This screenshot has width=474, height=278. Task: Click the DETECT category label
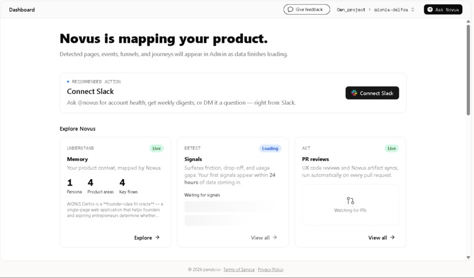[192, 148]
